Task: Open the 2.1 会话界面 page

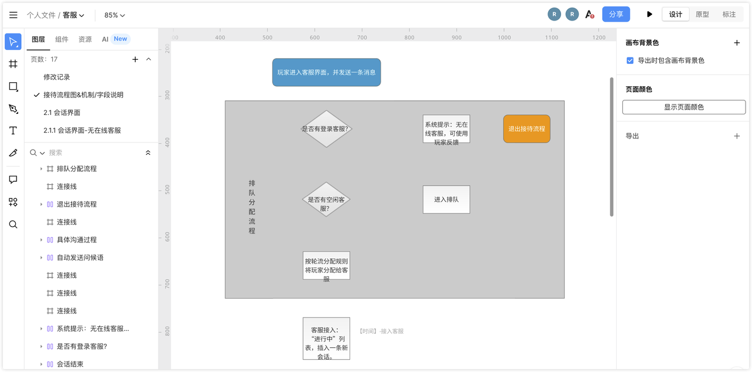Action: pyautogui.click(x=62, y=113)
